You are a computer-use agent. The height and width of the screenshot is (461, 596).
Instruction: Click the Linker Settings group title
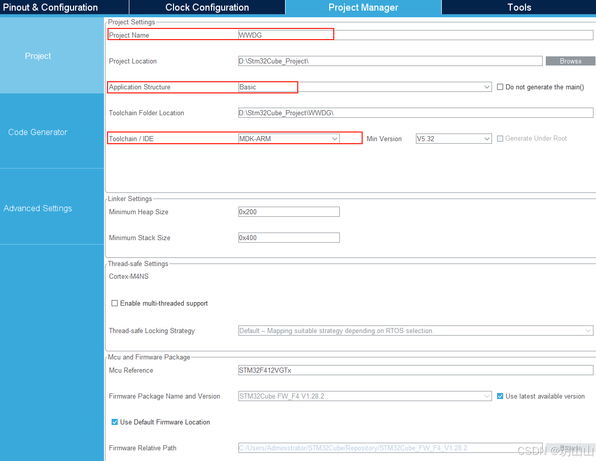[x=130, y=199]
